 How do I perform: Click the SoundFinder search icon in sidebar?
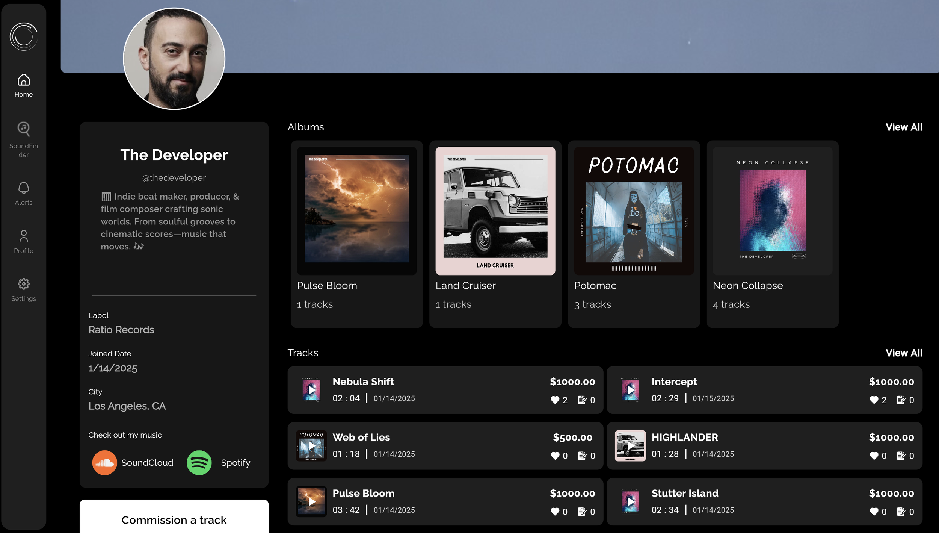click(x=23, y=129)
